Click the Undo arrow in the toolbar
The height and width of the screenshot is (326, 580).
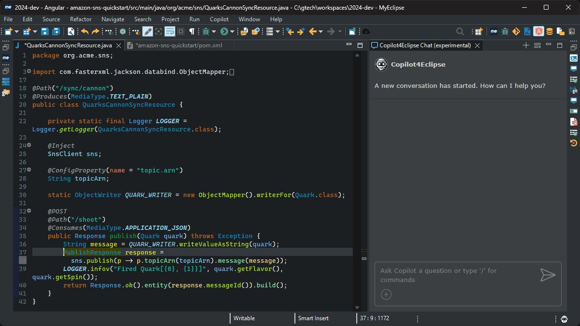coord(85,31)
